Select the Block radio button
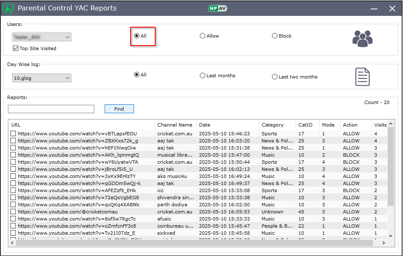 coord(275,36)
